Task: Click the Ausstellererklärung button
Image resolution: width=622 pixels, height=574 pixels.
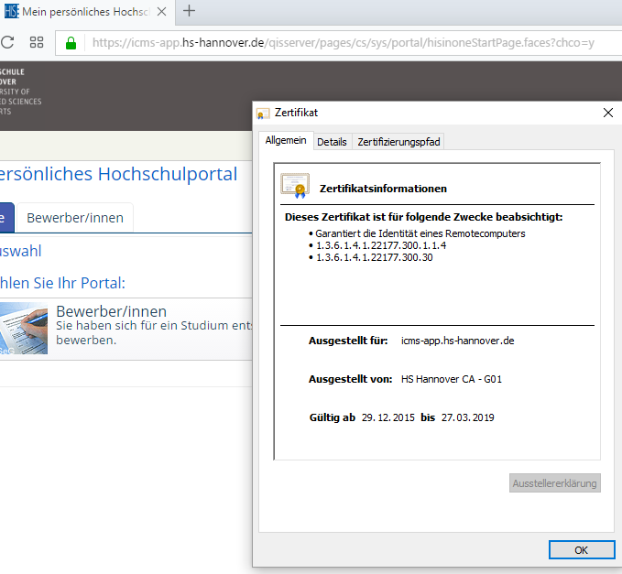Action: pos(554,483)
